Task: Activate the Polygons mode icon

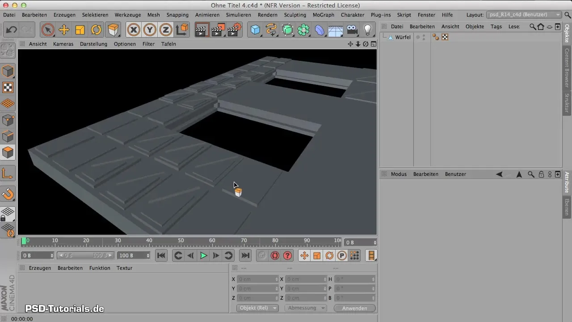Action: (8, 153)
